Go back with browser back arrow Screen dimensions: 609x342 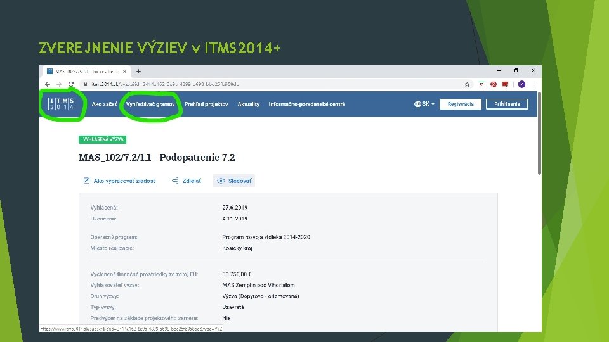48,84
